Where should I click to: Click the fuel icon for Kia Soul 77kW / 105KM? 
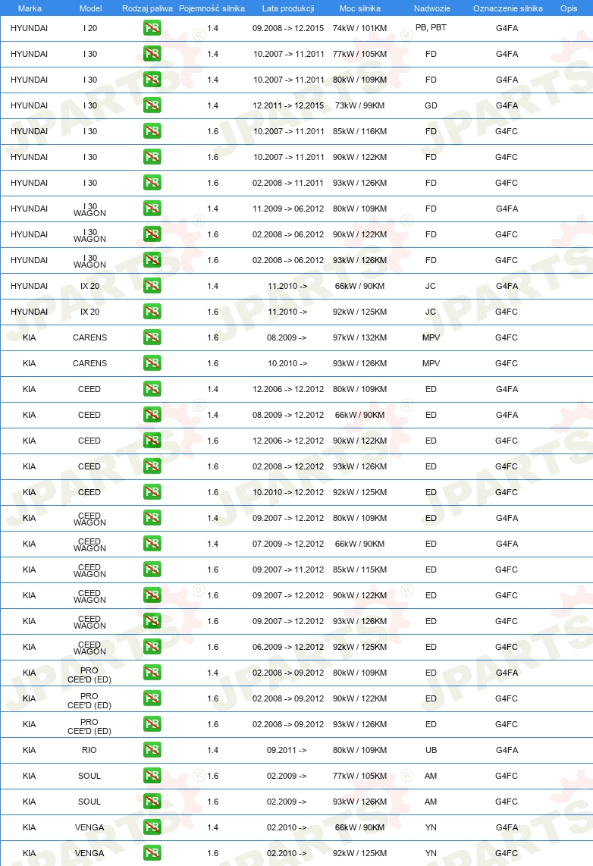[x=152, y=776]
